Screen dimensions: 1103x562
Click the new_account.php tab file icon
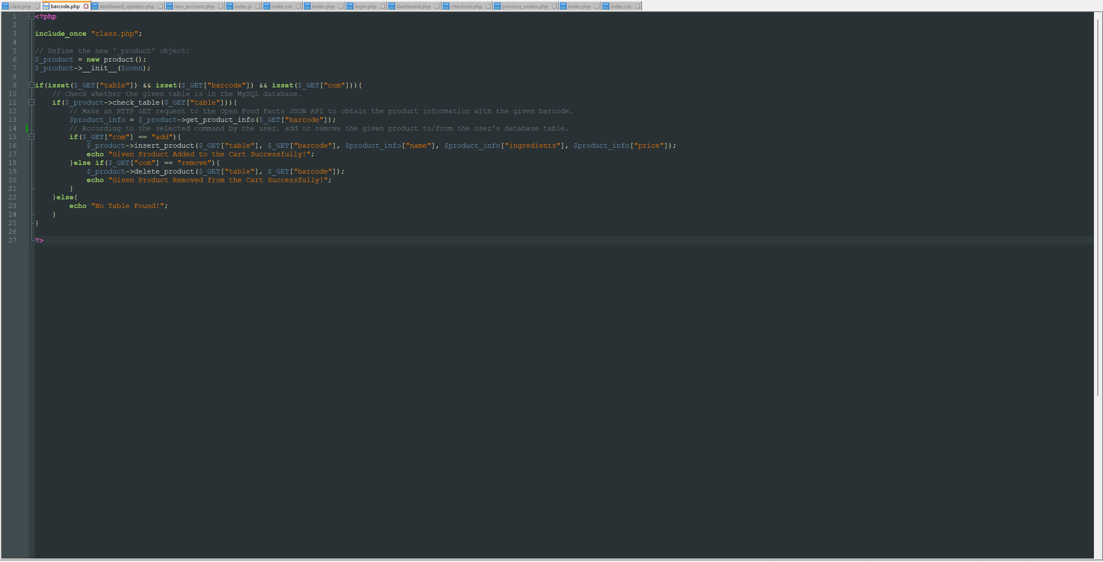click(x=168, y=6)
